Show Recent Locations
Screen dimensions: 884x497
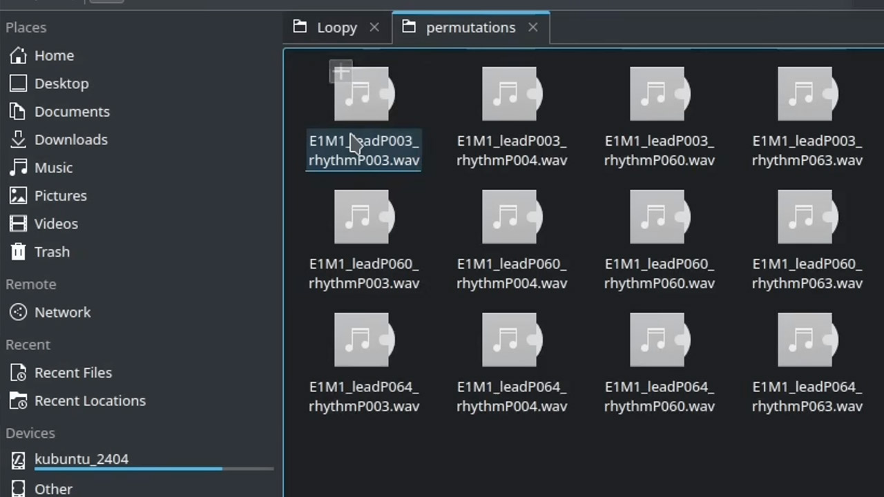[x=141, y=400]
